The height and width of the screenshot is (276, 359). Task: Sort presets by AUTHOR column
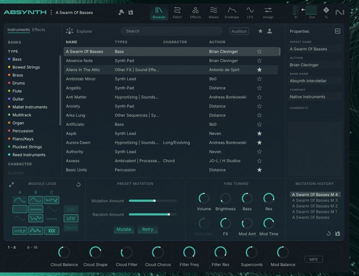[217, 42]
